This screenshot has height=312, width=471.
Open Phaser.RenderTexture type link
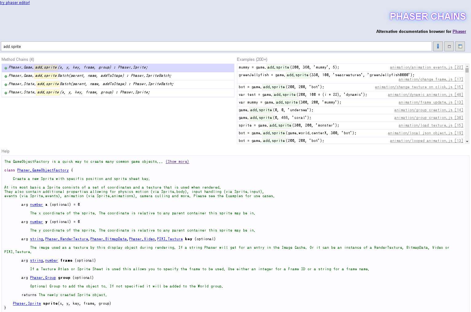[66, 239]
